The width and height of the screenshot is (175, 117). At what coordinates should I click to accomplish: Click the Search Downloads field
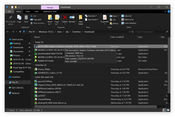pyautogui.click(x=151, y=32)
